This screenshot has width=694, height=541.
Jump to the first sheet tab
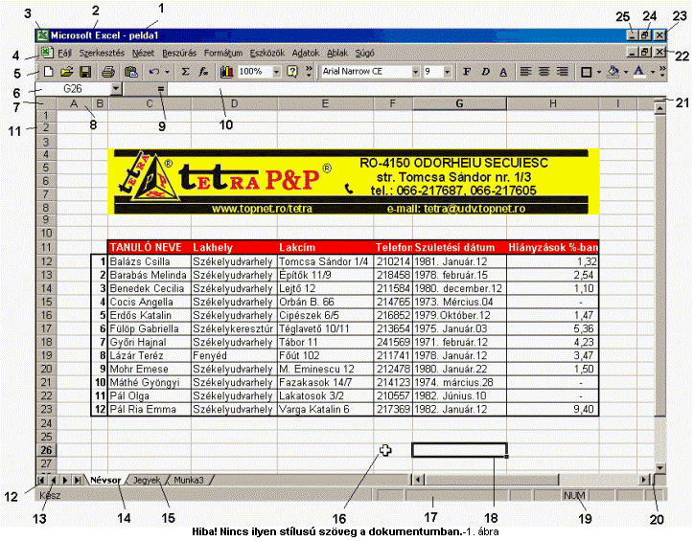(x=41, y=480)
